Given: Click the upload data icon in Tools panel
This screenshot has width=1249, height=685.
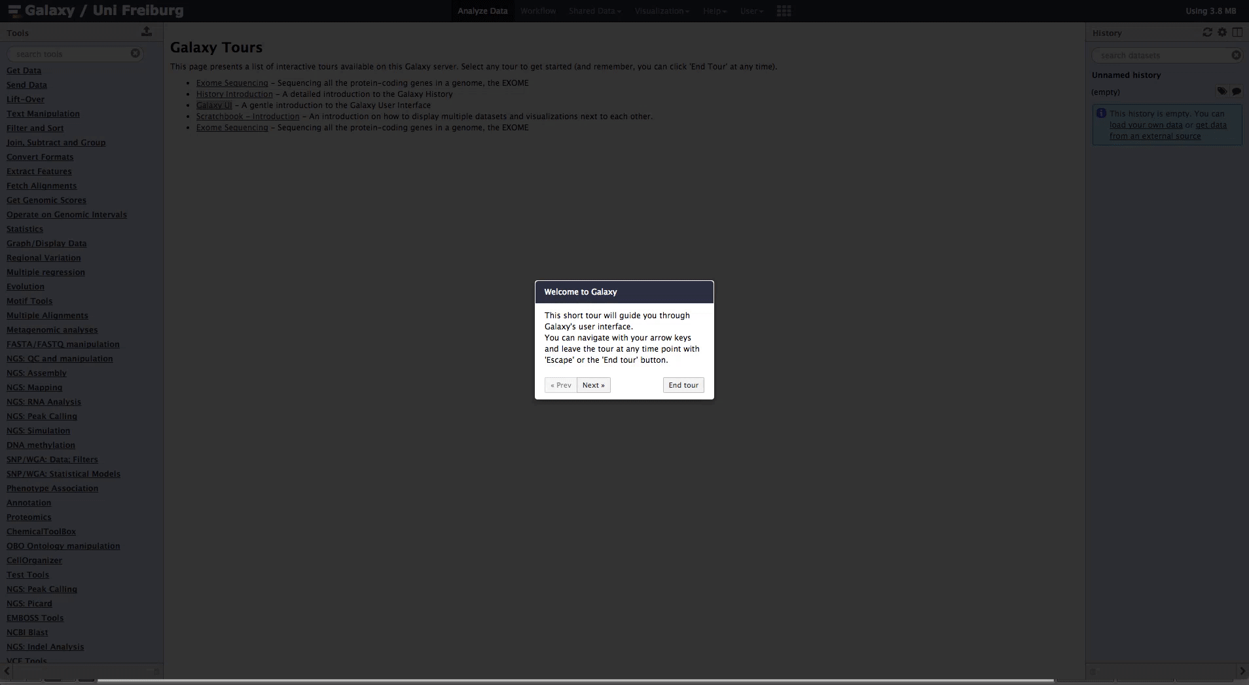Looking at the screenshot, I should click(x=147, y=31).
